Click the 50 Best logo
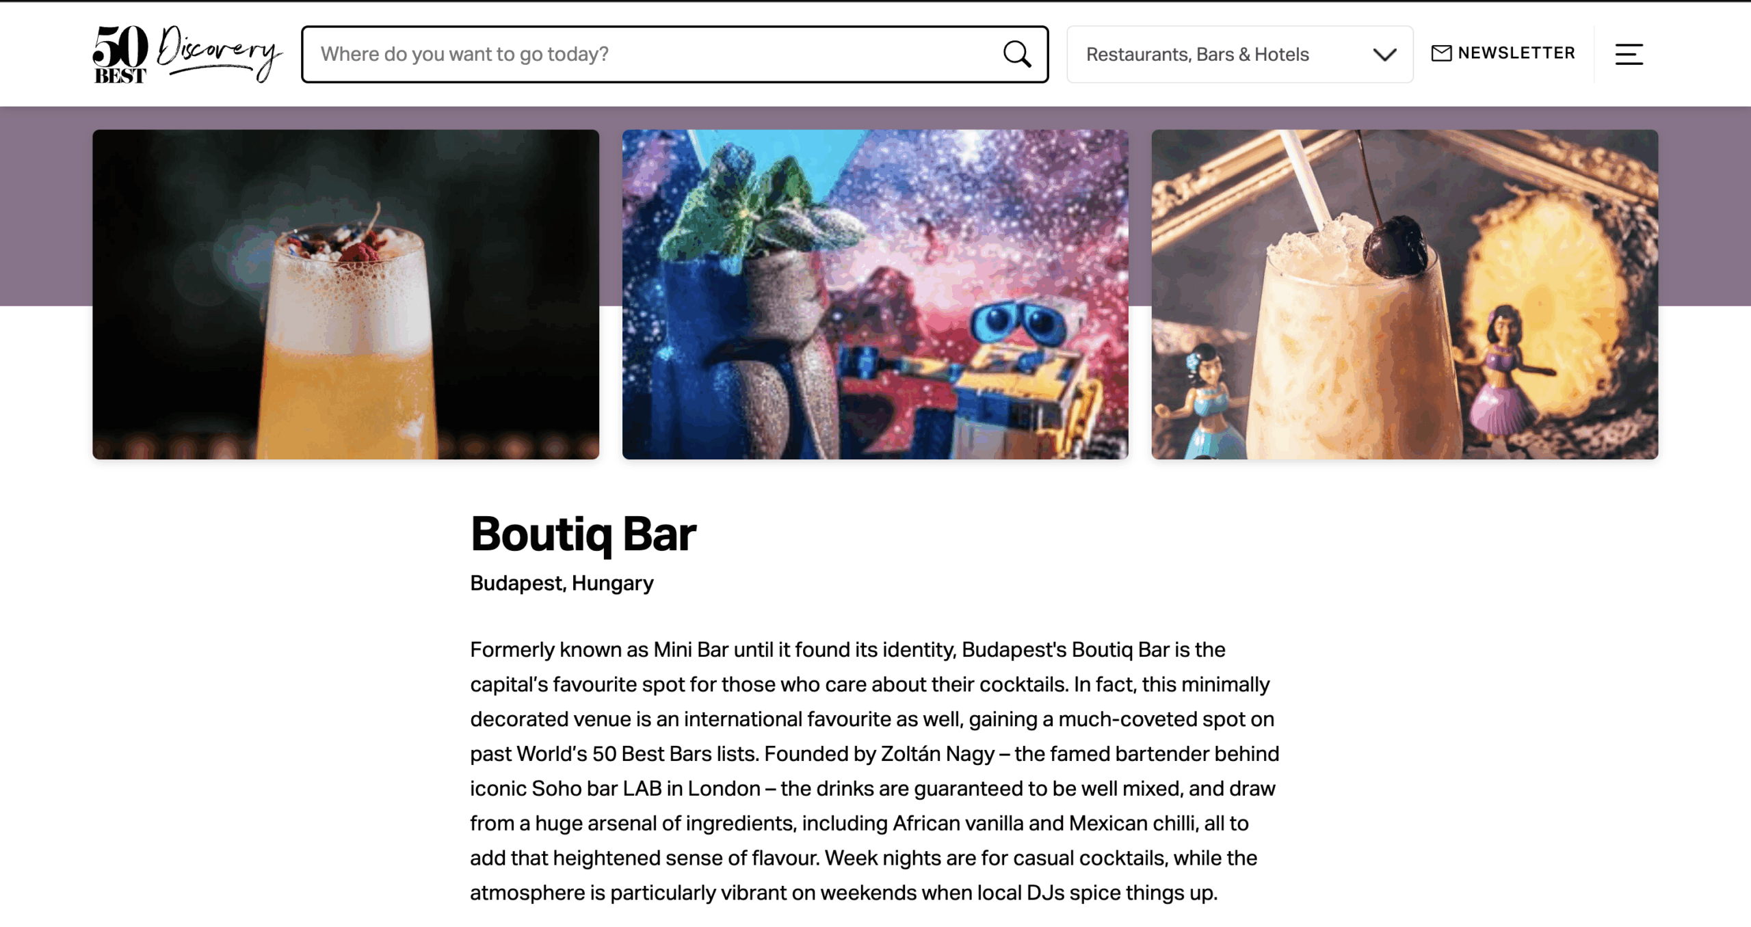The image size is (1751, 927). (120, 55)
